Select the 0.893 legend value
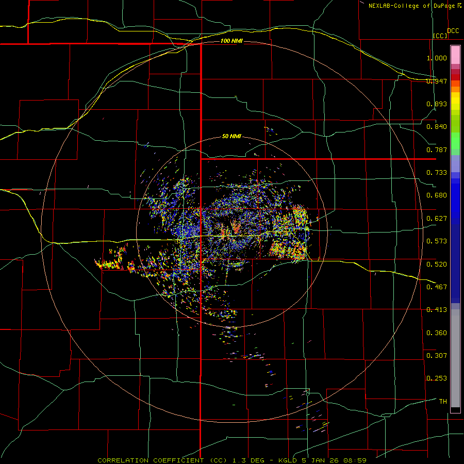Screen dimensions: 464x464 (437, 104)
